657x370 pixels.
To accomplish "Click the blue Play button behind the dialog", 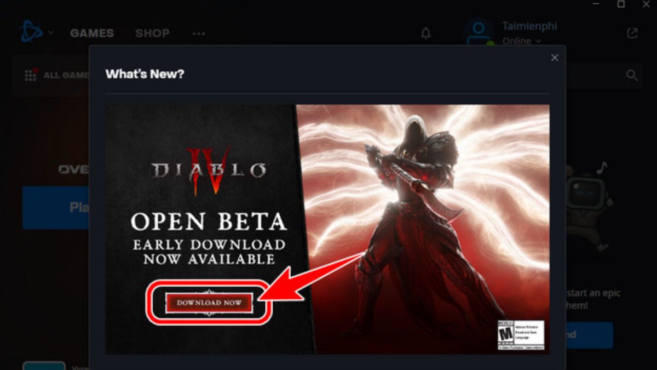I will click(x=55, y=207).
